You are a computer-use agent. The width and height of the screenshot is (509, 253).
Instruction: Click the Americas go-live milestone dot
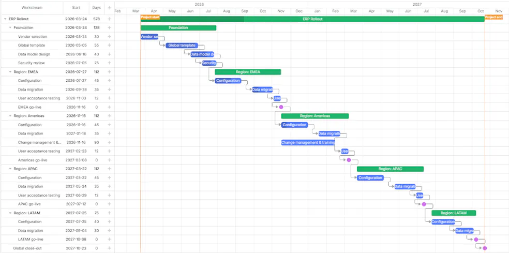coord(349,160)
